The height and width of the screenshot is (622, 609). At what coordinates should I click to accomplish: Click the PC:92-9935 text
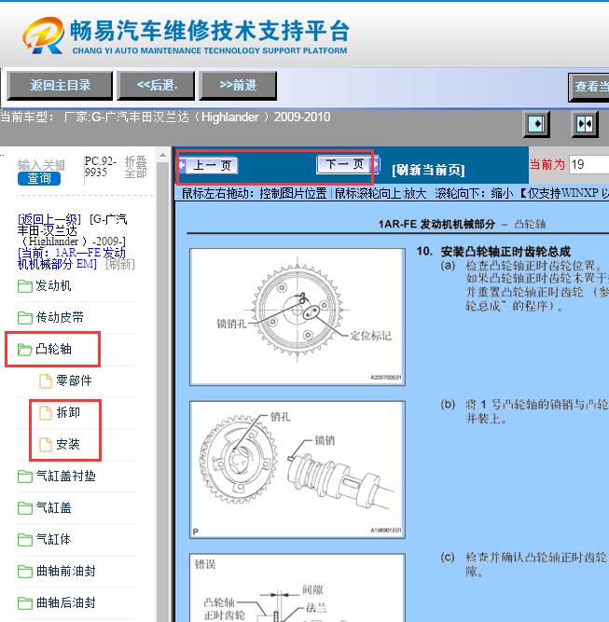tap(100, 167)
